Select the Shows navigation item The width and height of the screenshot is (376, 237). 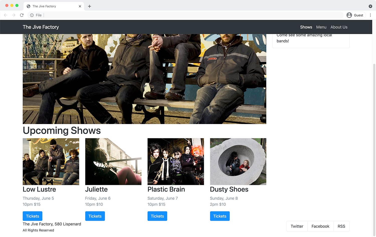[306, 27]
